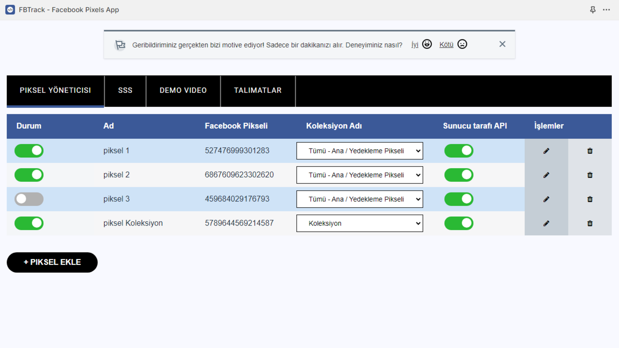Turn off Sunucu tarafı API for piksel 2

[459, 175]
